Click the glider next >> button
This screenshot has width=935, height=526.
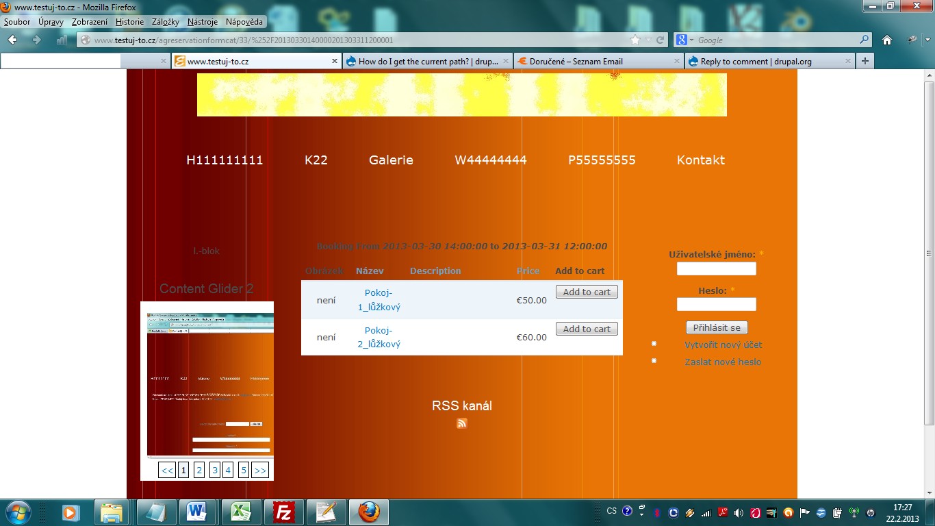260,470
